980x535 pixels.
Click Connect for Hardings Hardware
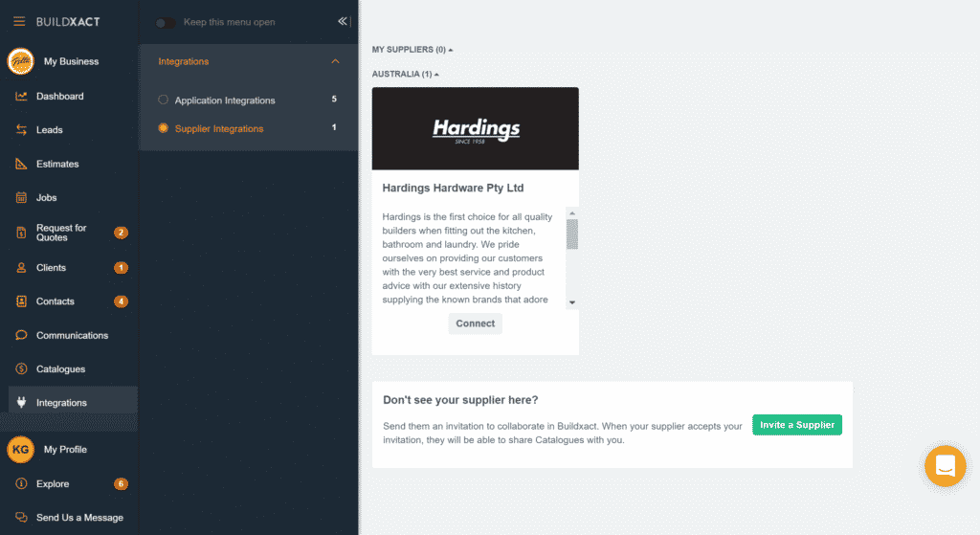(475, 323)
